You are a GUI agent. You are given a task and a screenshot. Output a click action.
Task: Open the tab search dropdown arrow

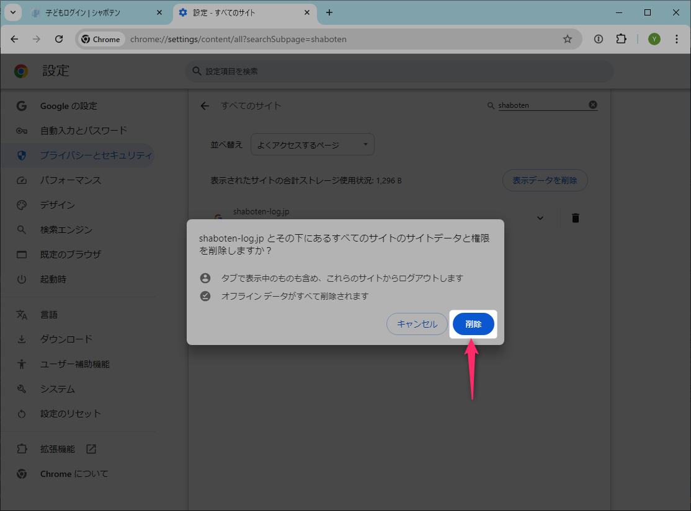tap(13, 13)
